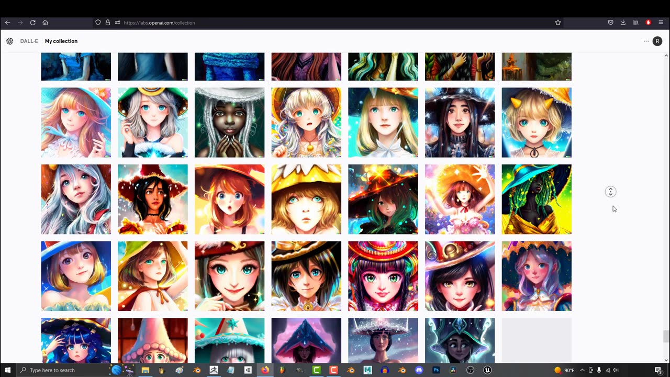Screen dimensions: 670x377
Task: Show hidden system tray icons chevron
Action: pyautogui.click(x=582, y=370)
